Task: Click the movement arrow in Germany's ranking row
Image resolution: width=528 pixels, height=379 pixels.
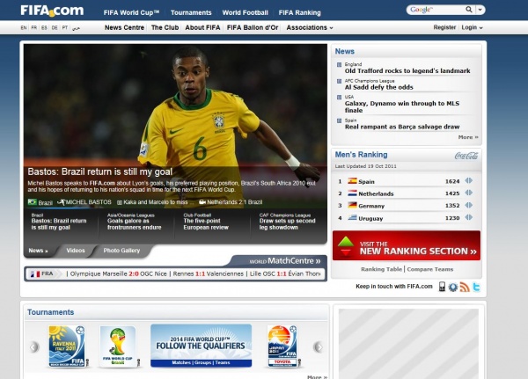Action: [x=469, y=205]
